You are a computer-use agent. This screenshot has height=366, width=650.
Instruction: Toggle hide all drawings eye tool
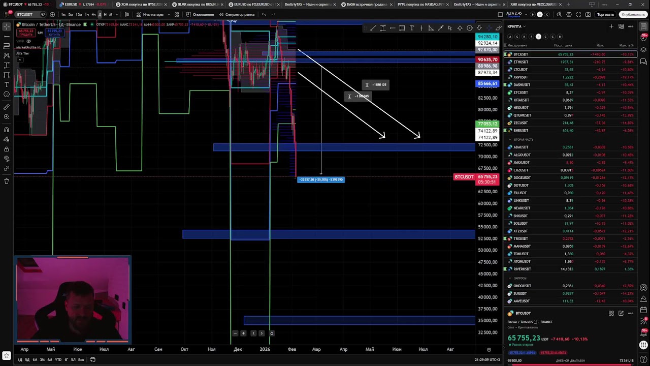coord(7,159)
